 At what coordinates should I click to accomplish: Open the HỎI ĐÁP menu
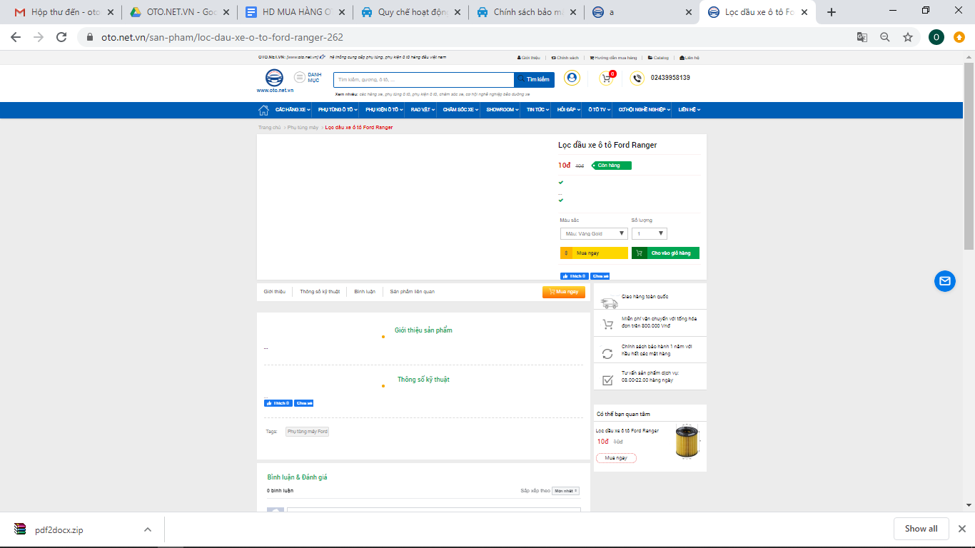click(x=569, y=110)
